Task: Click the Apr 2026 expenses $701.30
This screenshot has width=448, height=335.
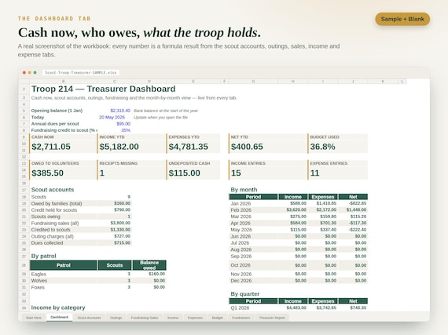Action: point(328,223)
